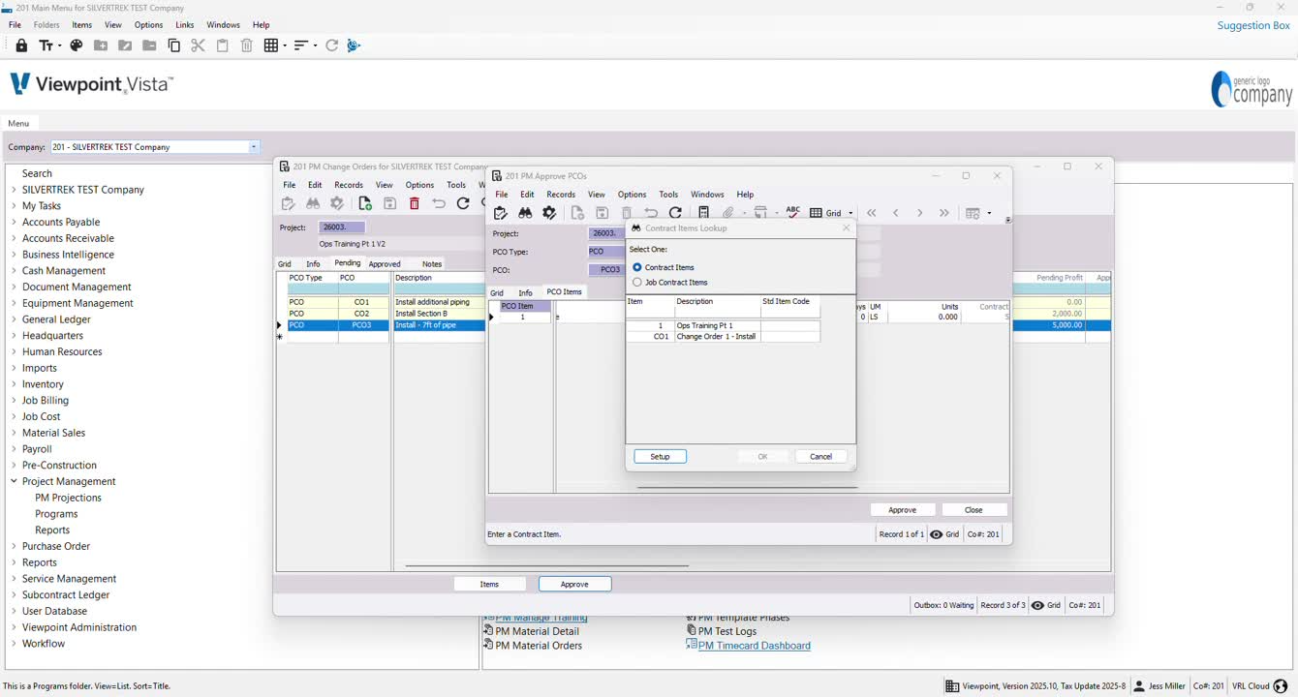Open the Company dropdown
Viewport: 1298px width, 697px height.
(254, 147)
